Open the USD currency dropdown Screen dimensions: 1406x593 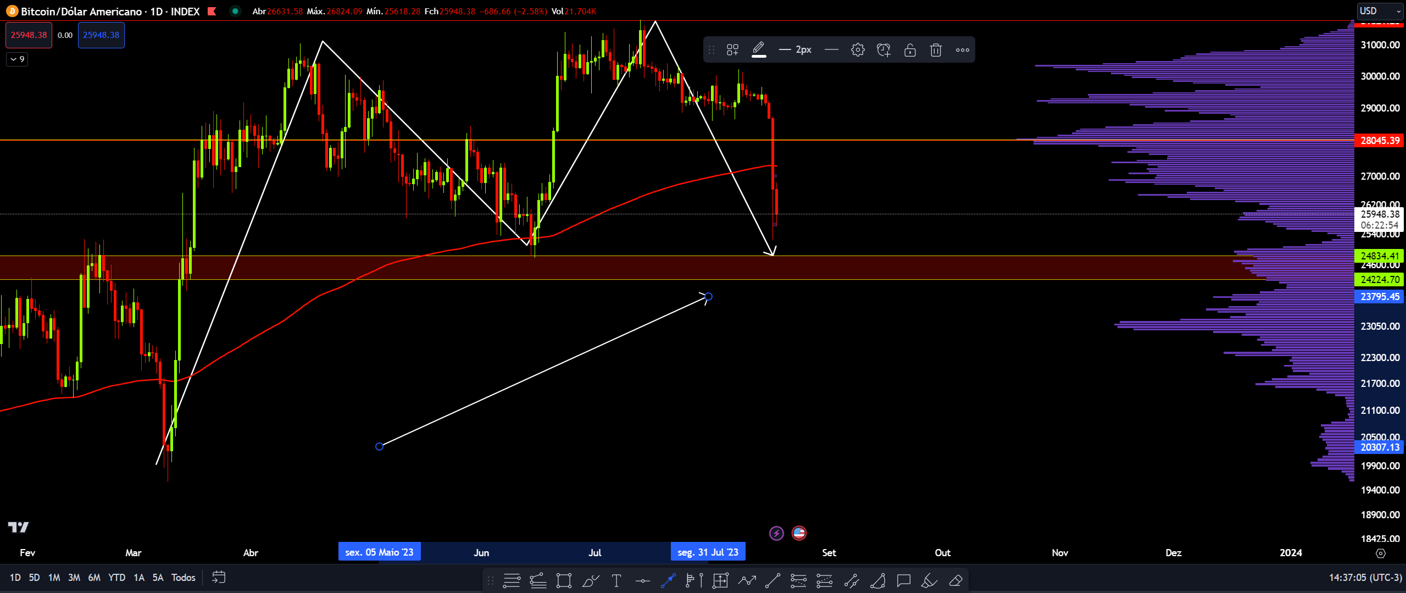point(1380,11)
